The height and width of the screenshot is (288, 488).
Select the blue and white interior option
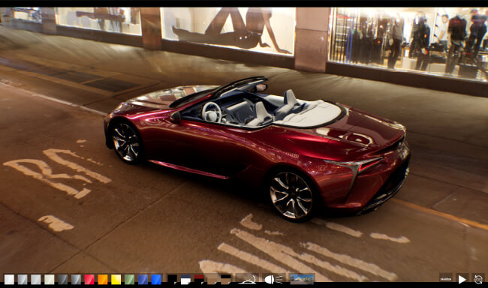(x=185, y=279)
